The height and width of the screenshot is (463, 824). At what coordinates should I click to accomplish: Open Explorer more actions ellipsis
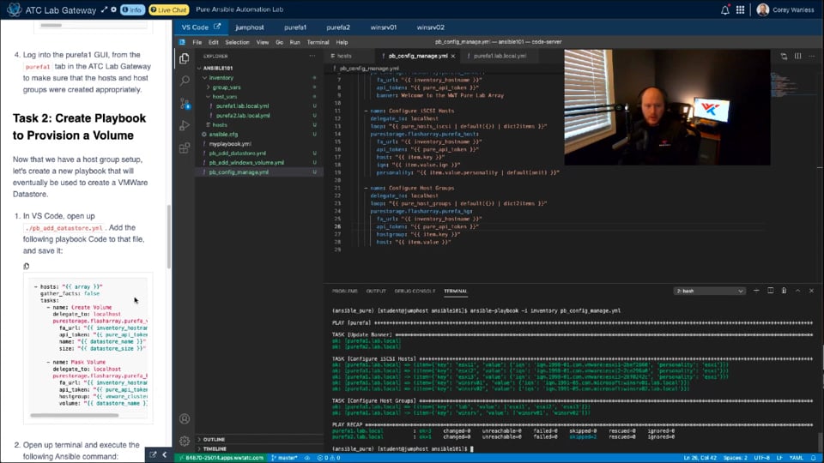[312, 56]
